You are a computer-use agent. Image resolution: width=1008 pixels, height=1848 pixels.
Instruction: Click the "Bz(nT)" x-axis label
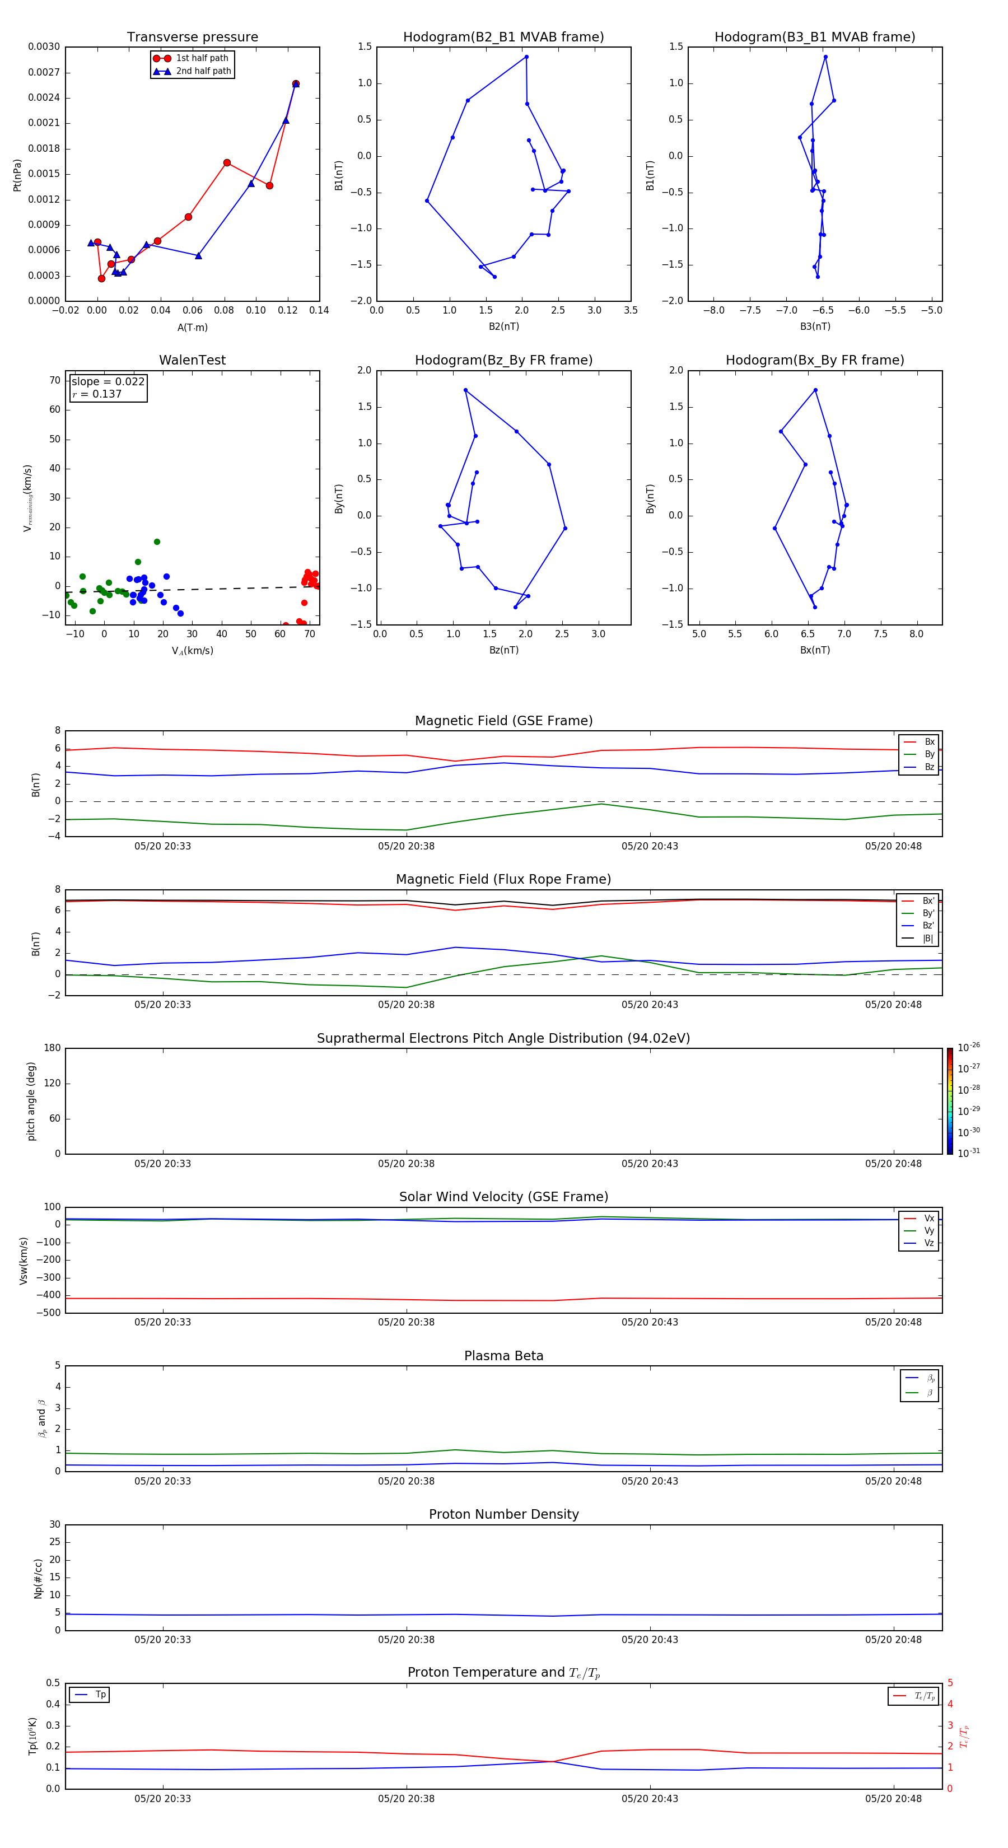click(503, 650)
